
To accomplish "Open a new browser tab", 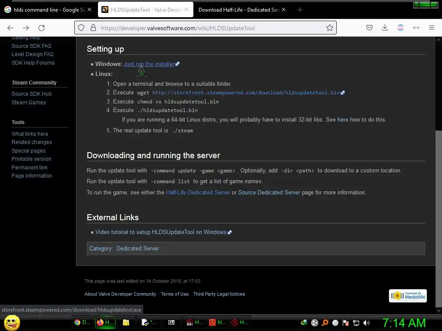I will 300,10.
